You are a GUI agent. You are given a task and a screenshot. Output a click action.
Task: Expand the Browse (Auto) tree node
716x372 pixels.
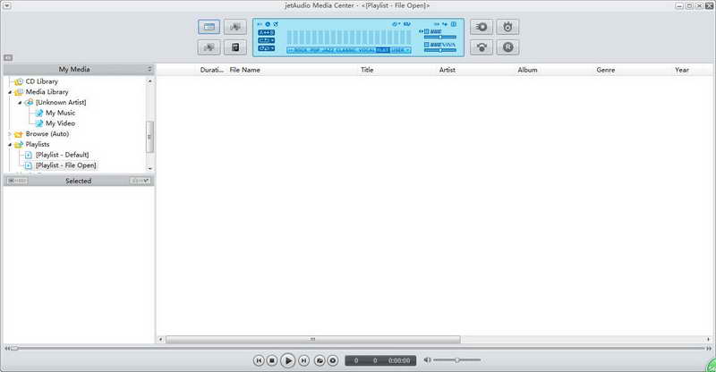click(x=10, y=134)
